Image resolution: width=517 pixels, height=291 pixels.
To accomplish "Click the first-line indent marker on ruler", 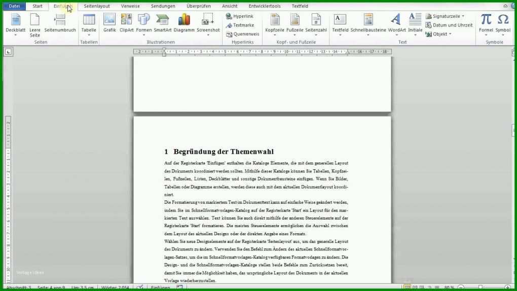I will 164,50.
